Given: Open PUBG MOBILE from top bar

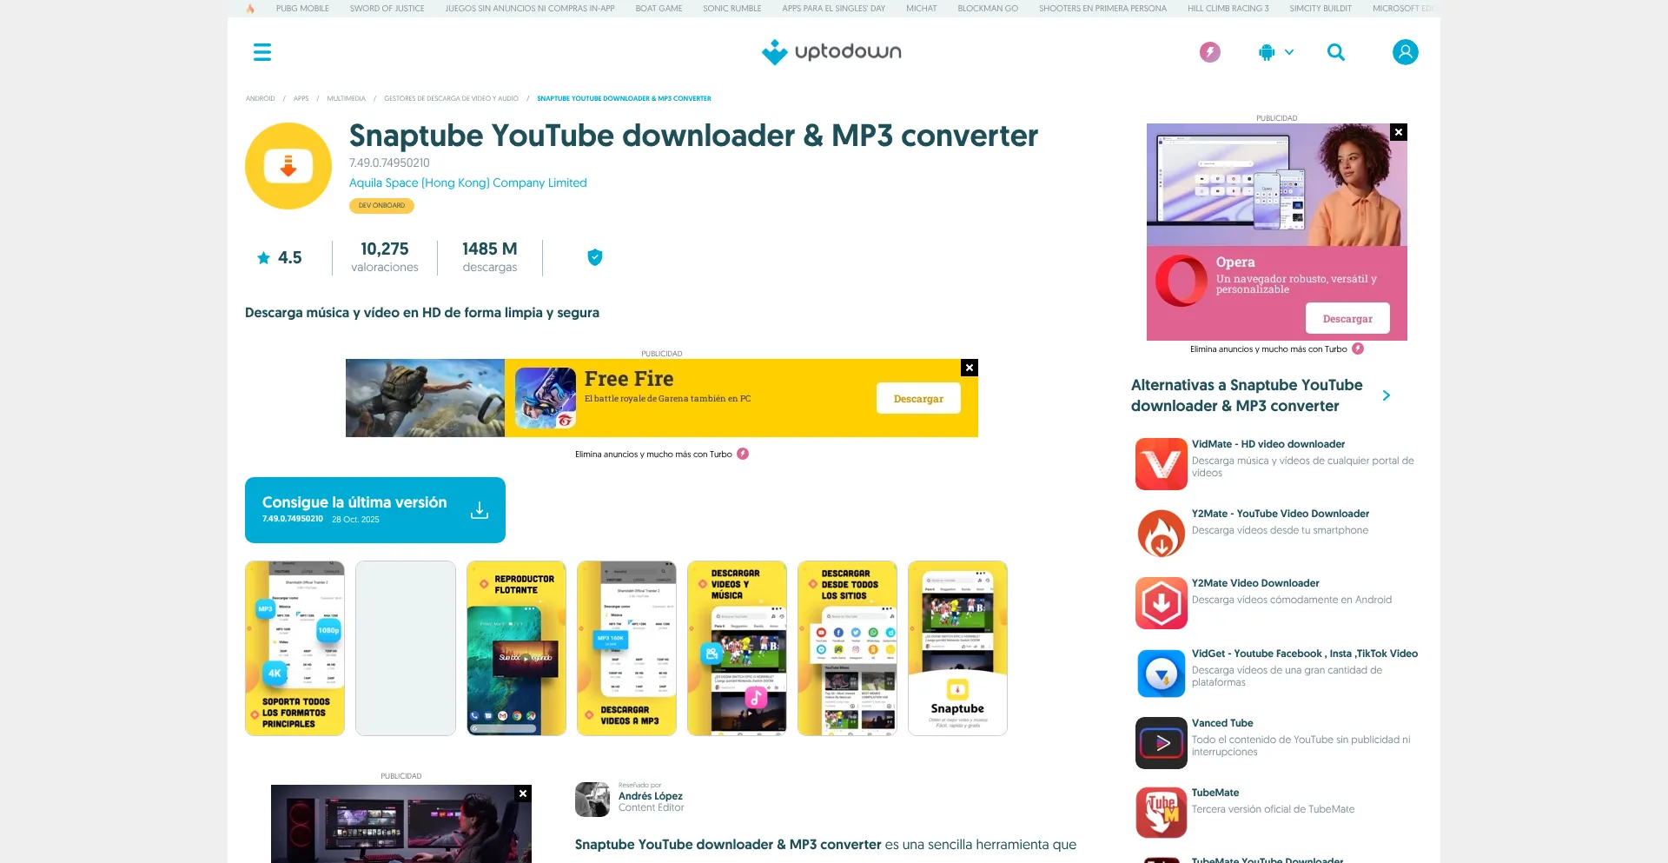Looking at the screenshot, I should point(302,9).
